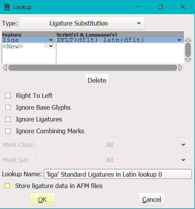Viewport: 195px width, 209px height.
Task: Click the vertical scrollbar thumb
Action: coord(188,50)
